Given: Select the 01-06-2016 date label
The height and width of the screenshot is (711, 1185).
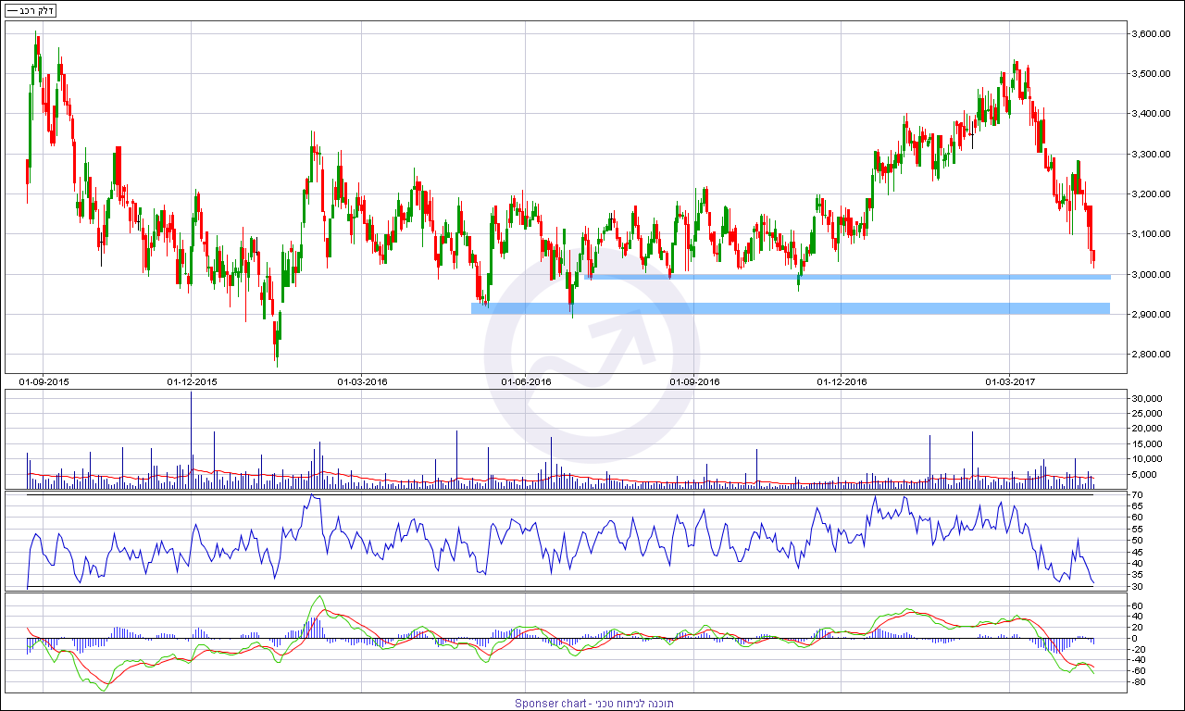Looking at the screenshot, I should (x=526, y=381).
